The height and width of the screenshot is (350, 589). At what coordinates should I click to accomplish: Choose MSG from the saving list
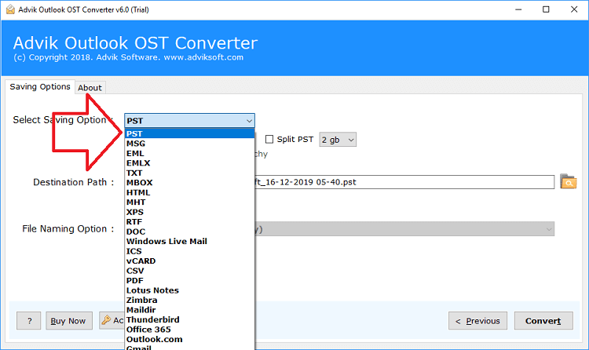coord(190,144)
